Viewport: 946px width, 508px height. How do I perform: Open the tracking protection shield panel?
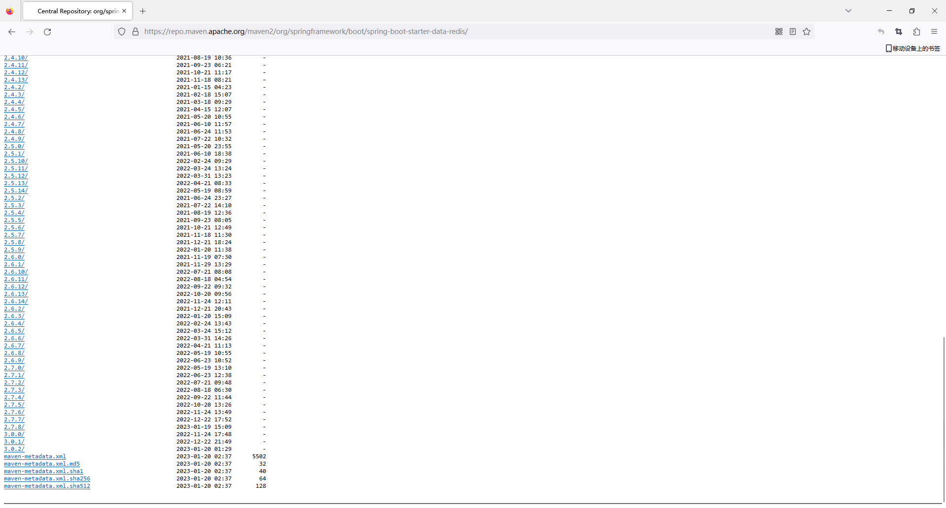tap(121, 31)
